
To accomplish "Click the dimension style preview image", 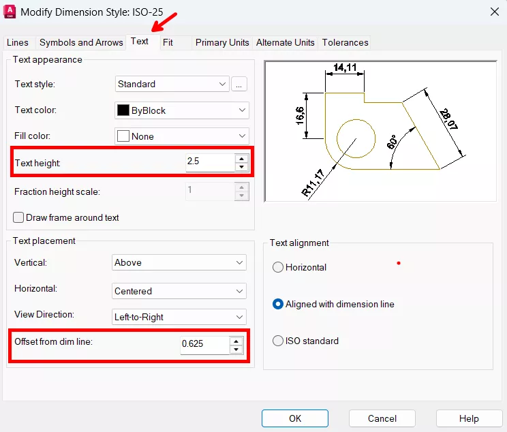I will tap(378, 131).
